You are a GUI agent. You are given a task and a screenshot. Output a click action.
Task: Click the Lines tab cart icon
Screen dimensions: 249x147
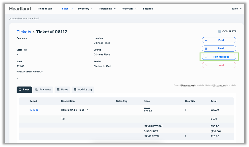click(x=20, y=90)
